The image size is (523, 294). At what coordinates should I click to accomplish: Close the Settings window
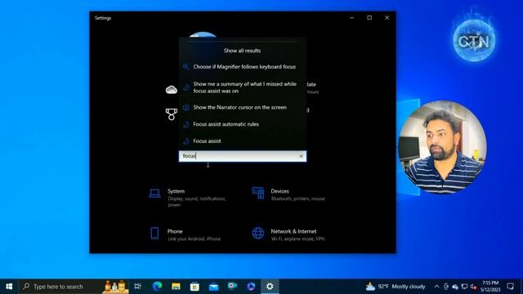tap(387, 18)
